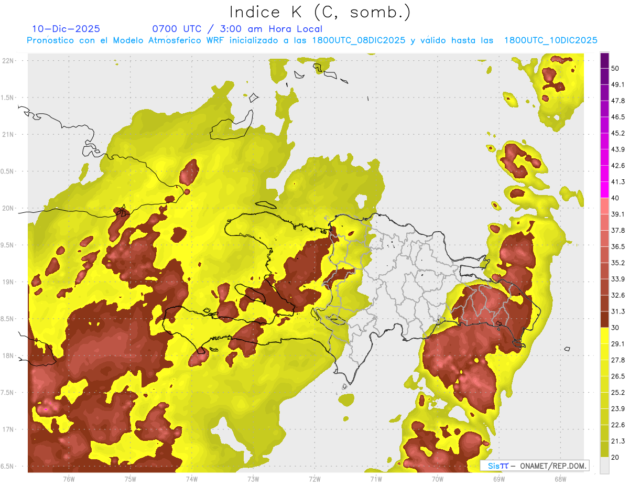Click longitude label "72W"
Screen dimensions: 629x486
(x=314, y=479)
